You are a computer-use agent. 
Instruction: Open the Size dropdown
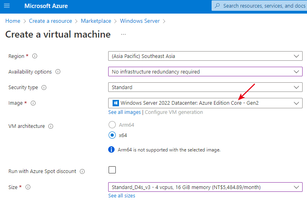(205, 187)
